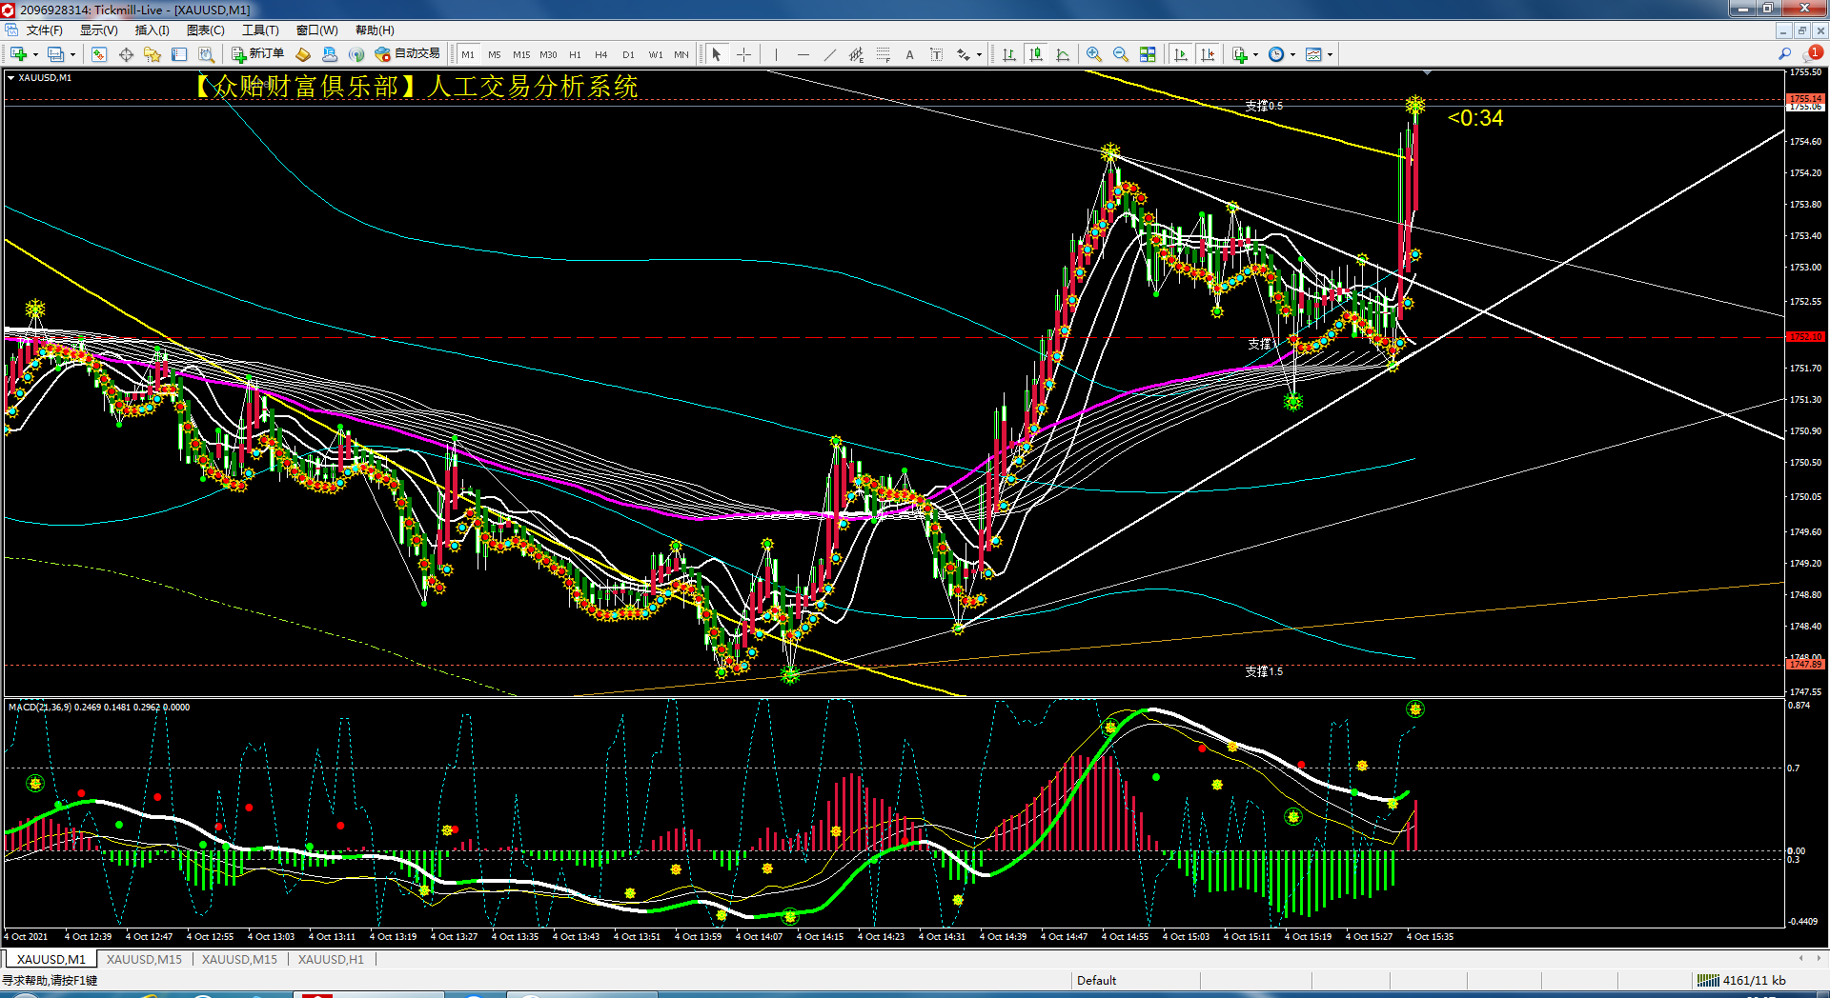The width and height of the screenshot is (1830, 998).
Task: Open the Data Window crosshair icon
Action: tap(126, 54)
